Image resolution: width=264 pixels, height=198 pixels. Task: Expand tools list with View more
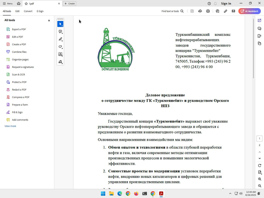(x=10, y=126)
